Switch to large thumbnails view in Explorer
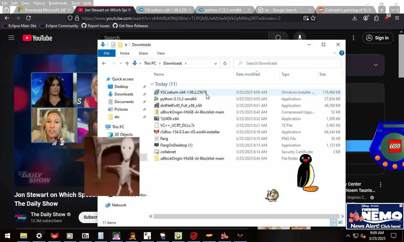The image size is (404, 242). click(x=341, y=223)
